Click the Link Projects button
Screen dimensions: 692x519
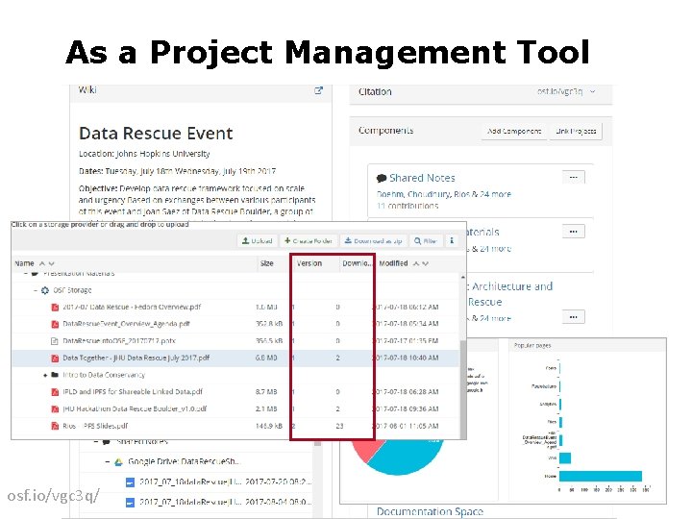point(576,131)
